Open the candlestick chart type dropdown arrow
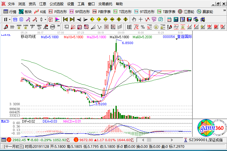 pyautogui.click(x=45, y=19)
